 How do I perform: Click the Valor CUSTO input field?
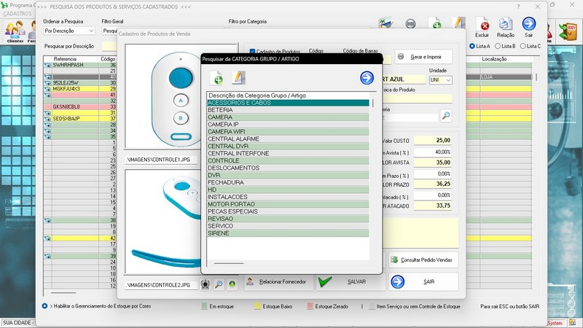(433, 140)
